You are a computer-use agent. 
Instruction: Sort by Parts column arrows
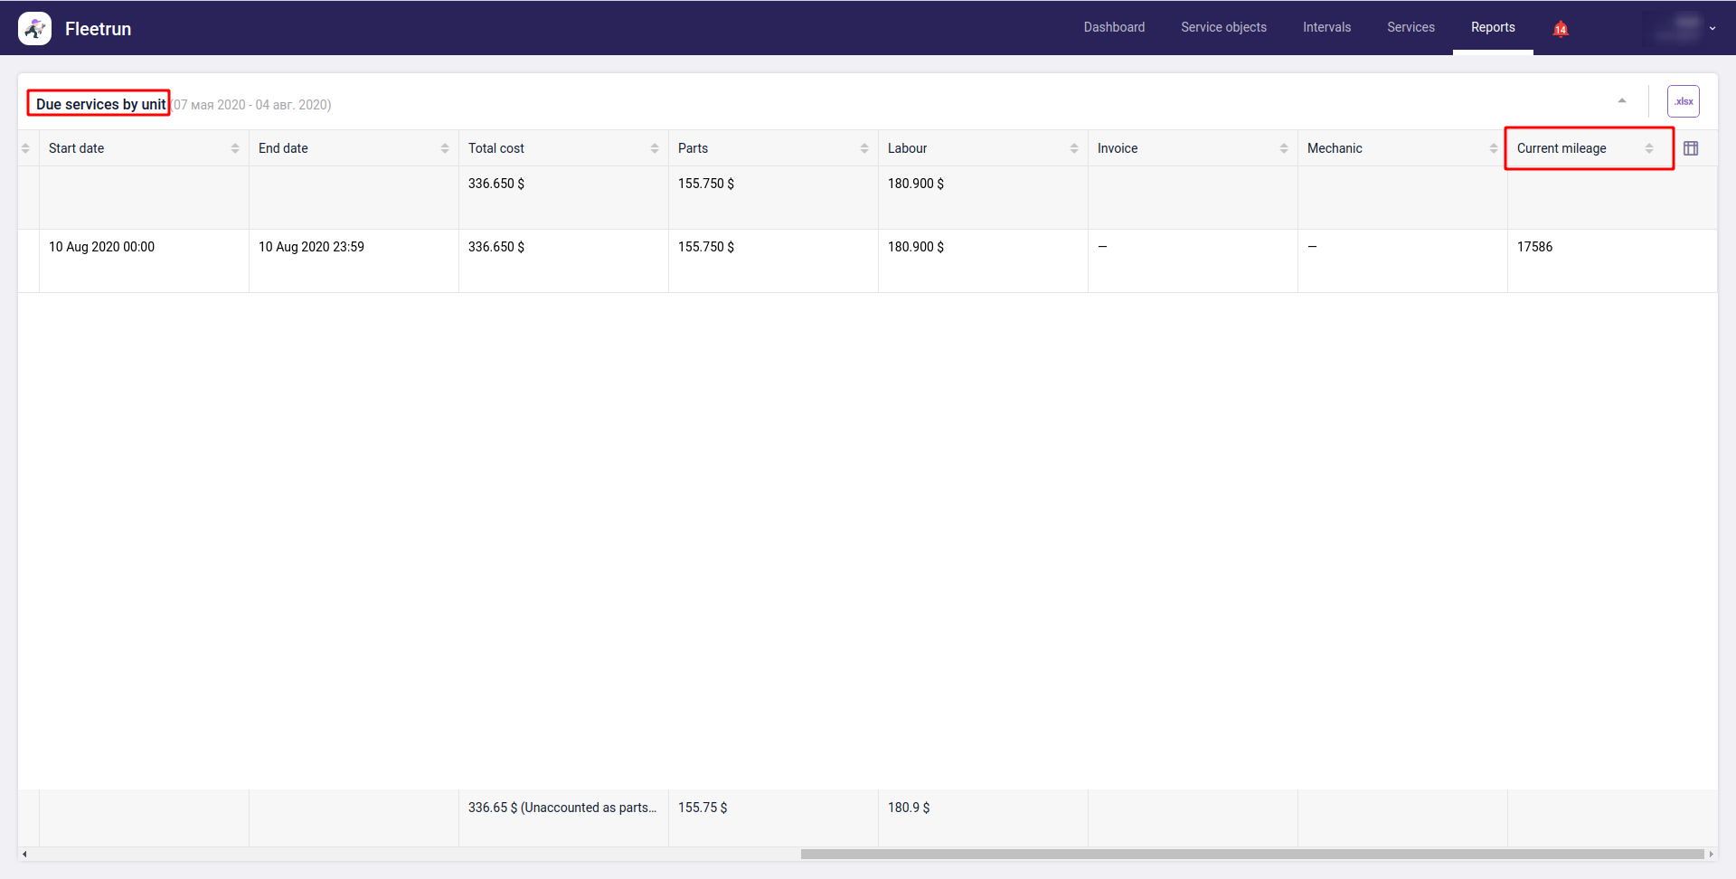864,148
